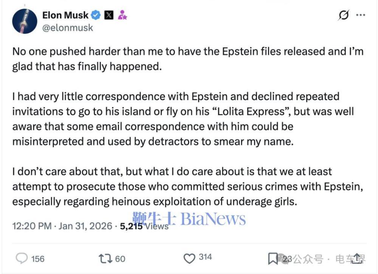
Task: Click the reply speech bubble icon
Action: click(x=22, y=259)
